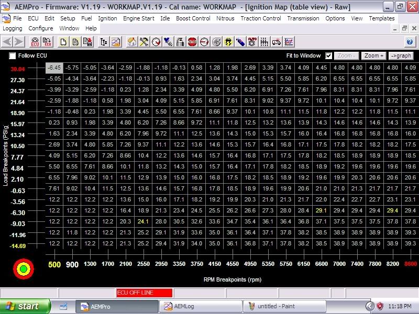The image size is (419, 314).
Task: Select the highlighted cell -6.45
Action: [54, 68]
